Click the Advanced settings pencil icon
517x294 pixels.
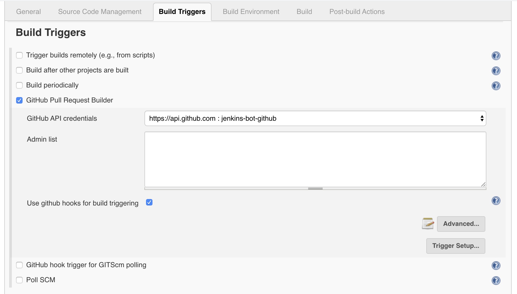[x=428, y=223]
